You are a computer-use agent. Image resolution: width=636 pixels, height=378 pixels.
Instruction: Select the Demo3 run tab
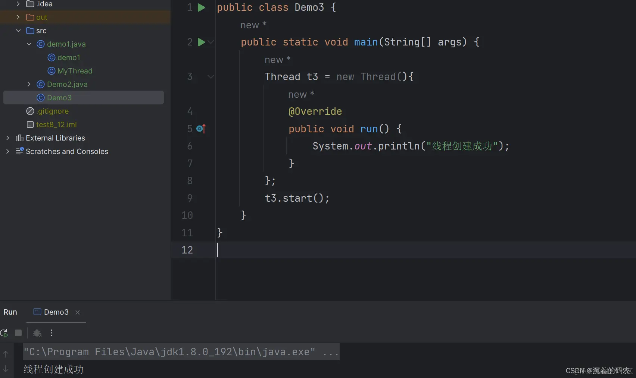pyautogui.click(x=56, y=312)
